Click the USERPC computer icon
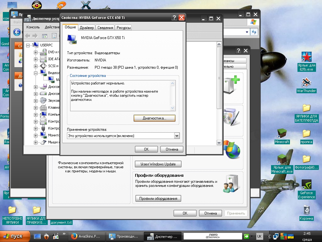 coord(36,45)
